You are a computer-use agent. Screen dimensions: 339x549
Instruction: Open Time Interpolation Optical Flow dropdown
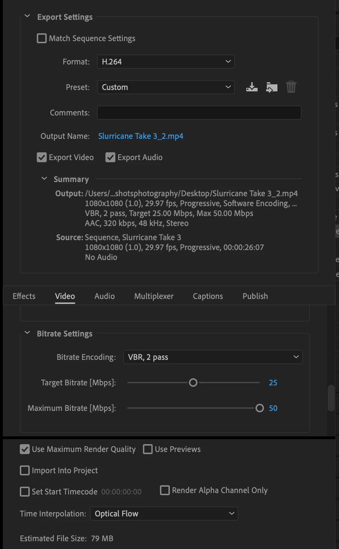pos(164,514)
